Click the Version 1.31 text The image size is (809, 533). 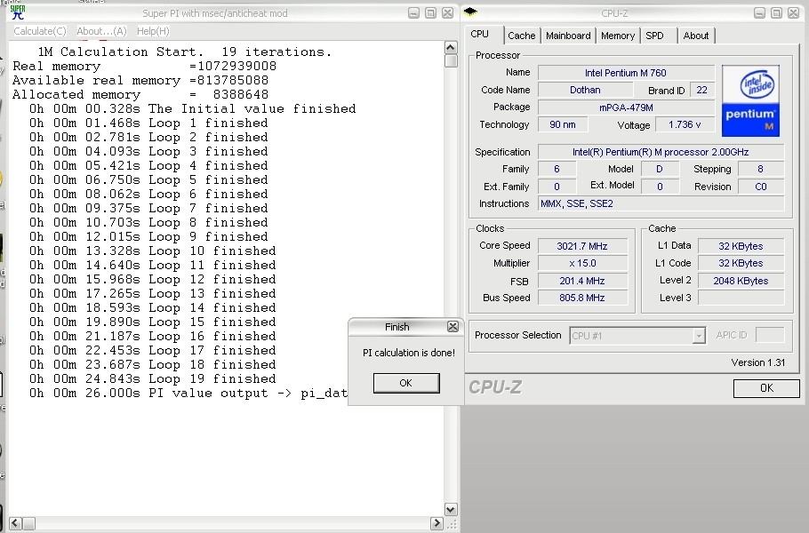coord(758,362)
